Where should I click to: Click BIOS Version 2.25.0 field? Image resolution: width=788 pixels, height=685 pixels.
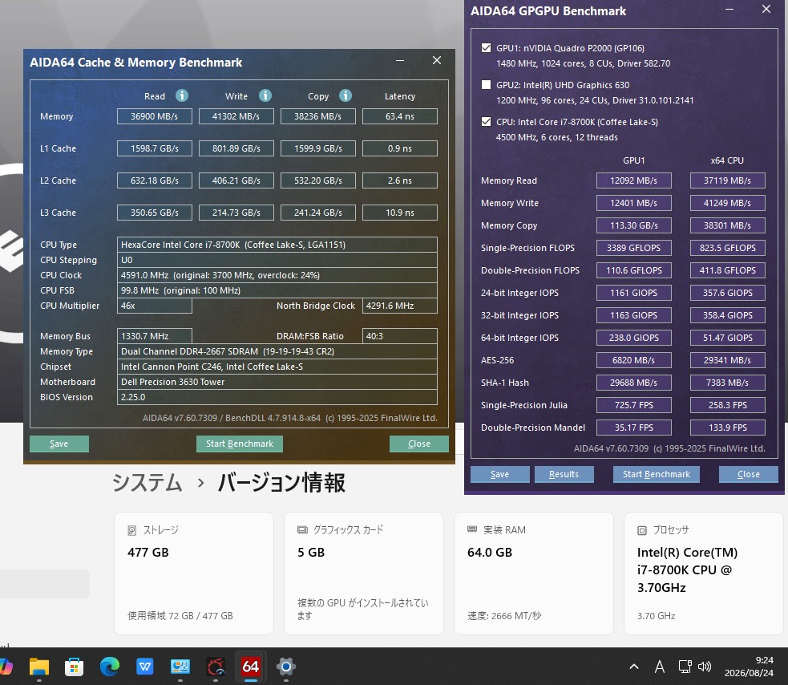(x=277, y=397)
